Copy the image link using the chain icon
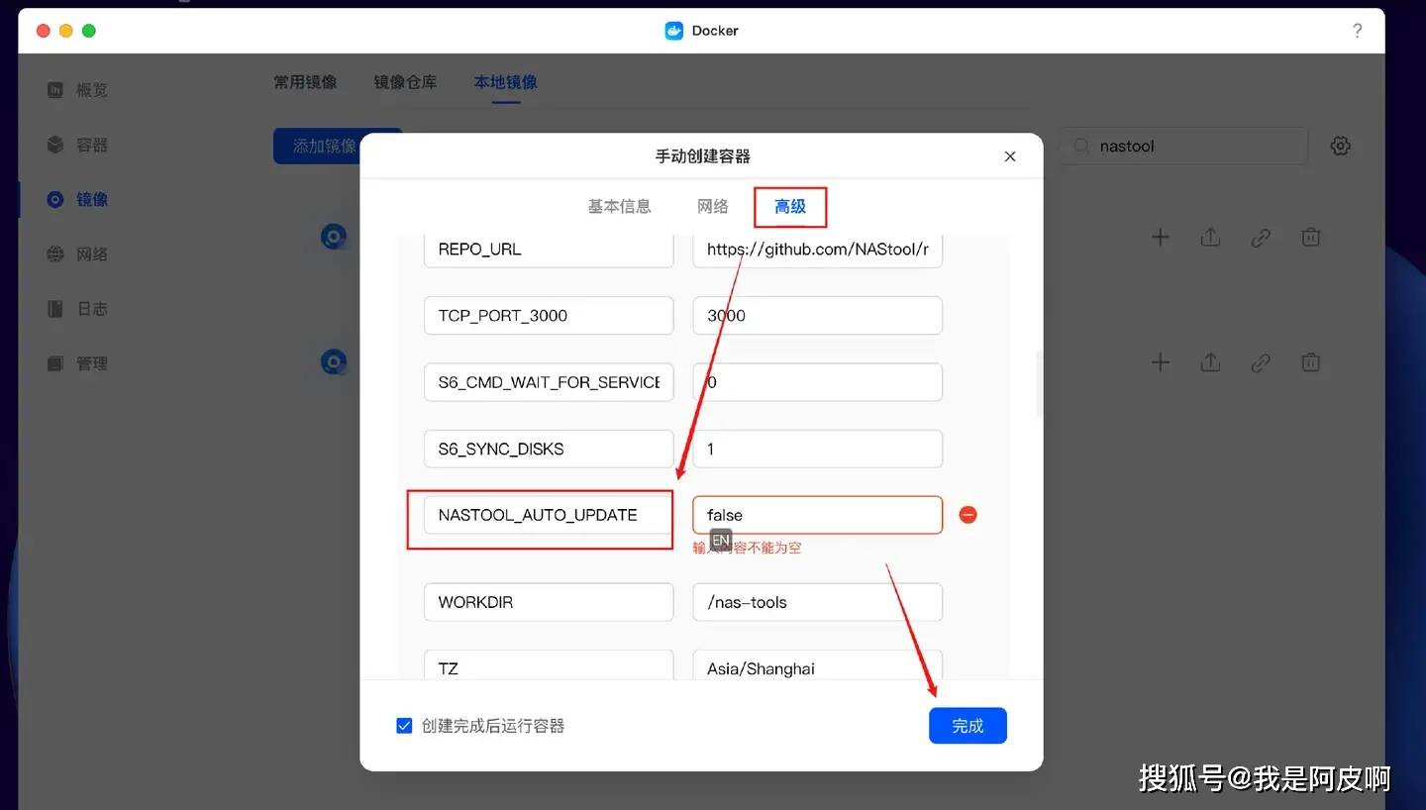This screenshot has width=1426, height=810. (x=1261, y=237)
